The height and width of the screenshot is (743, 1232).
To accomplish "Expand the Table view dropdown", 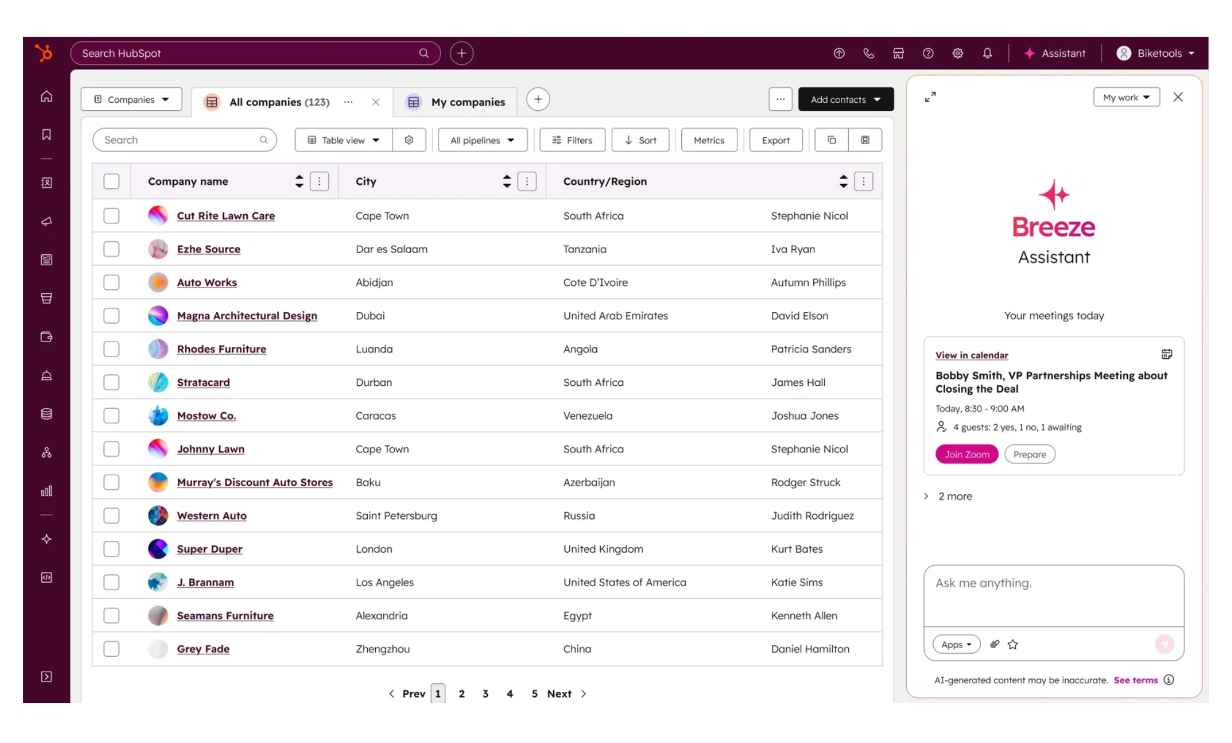I will coord(343,140).
